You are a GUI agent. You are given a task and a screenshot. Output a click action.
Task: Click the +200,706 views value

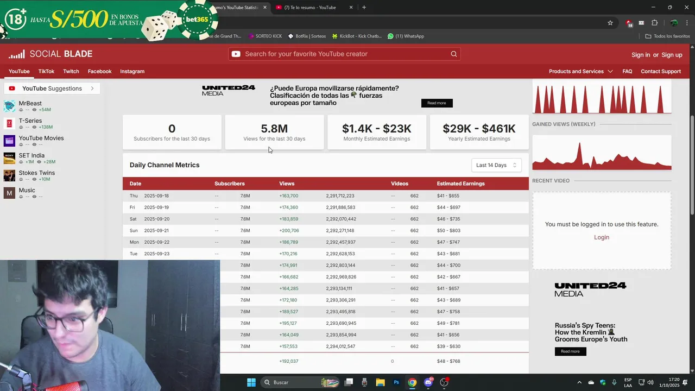[289, 230]
